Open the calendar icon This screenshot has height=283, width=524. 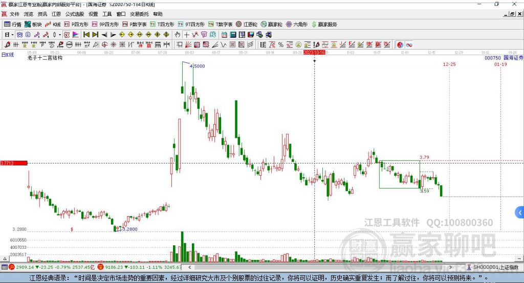[224, 35]
